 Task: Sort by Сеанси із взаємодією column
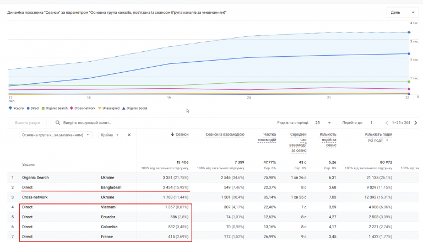(225, 135)
